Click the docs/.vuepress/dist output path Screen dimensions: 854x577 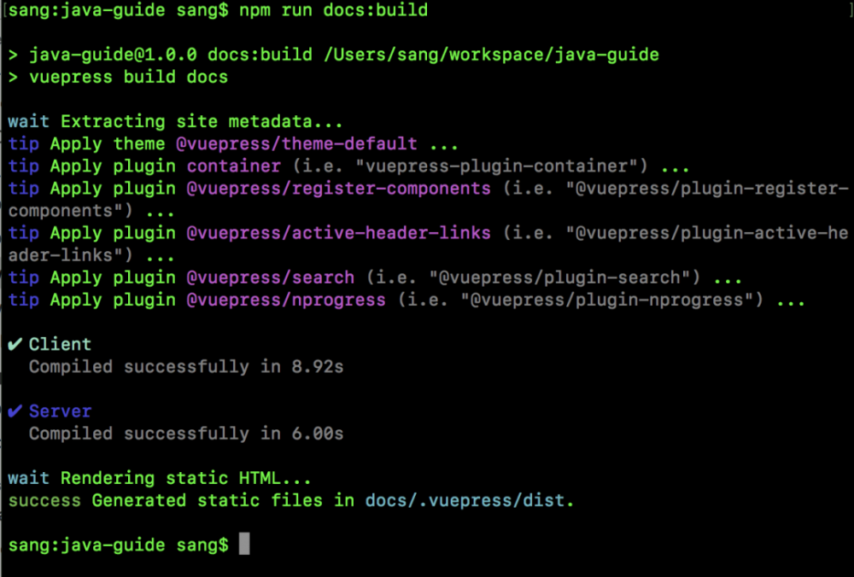469,500
